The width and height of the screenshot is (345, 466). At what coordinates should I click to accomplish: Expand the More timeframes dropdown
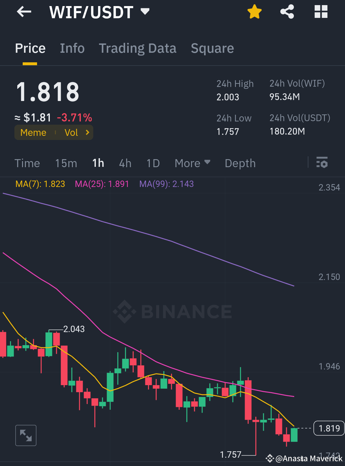[192, 163]
